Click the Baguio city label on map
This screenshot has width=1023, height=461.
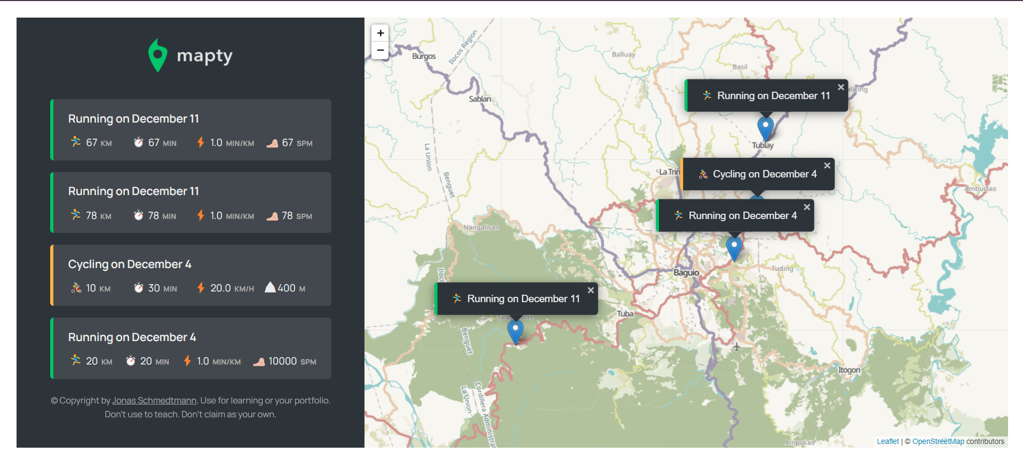(x=686, y=272)
